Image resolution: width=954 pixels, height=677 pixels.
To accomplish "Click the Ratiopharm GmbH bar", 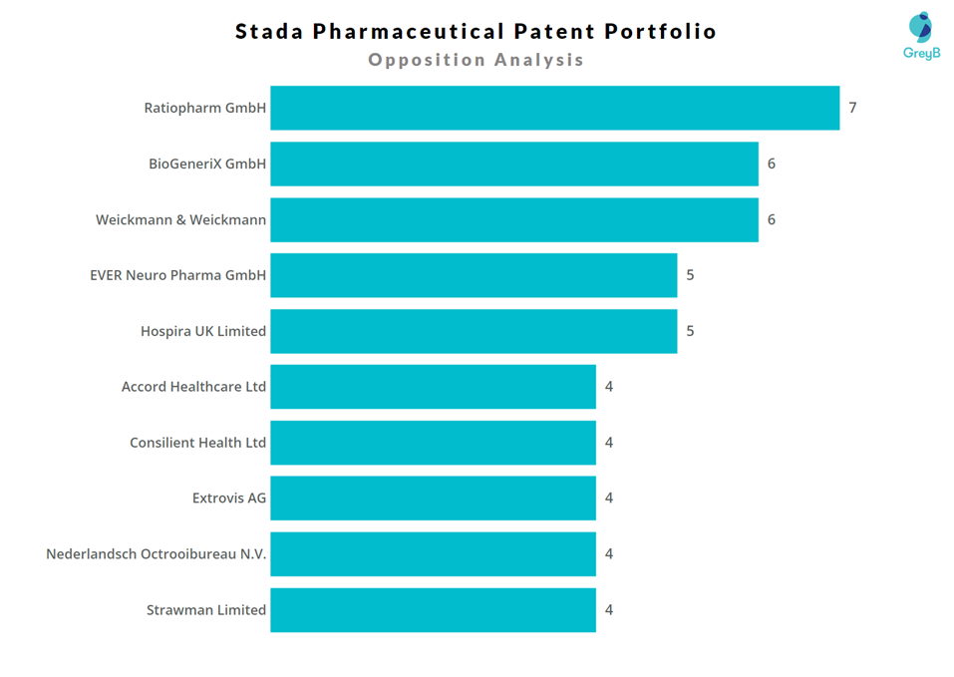I will [554, 108].
